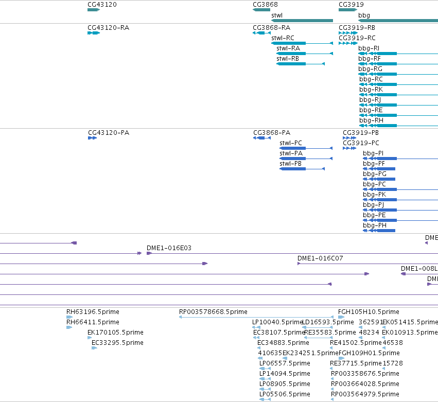Click the bbg-RI transcript
The image size is (438, 402).
(x=398, y=54)
